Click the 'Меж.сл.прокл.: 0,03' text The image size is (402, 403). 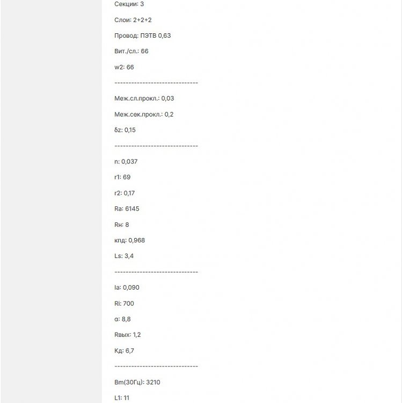pyautogui.click(x=144, y=98)
